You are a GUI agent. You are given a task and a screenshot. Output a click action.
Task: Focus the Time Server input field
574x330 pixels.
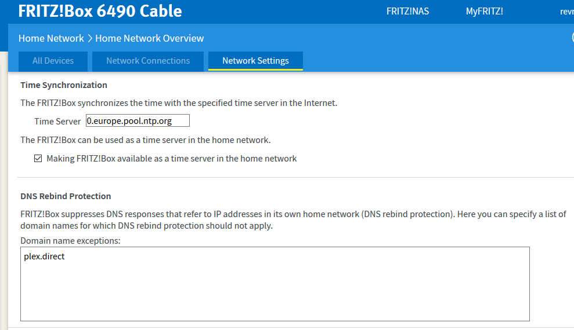coord(137,120)
